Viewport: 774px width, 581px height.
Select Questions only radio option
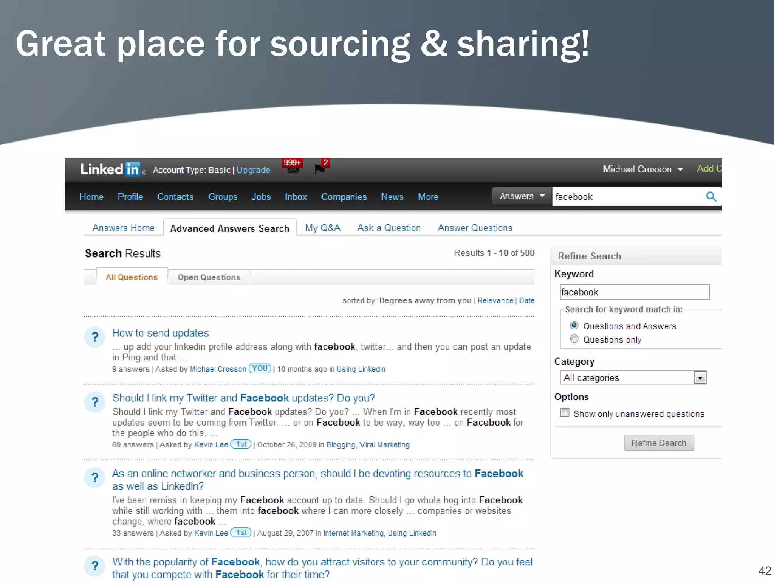[x=574, y=339]
